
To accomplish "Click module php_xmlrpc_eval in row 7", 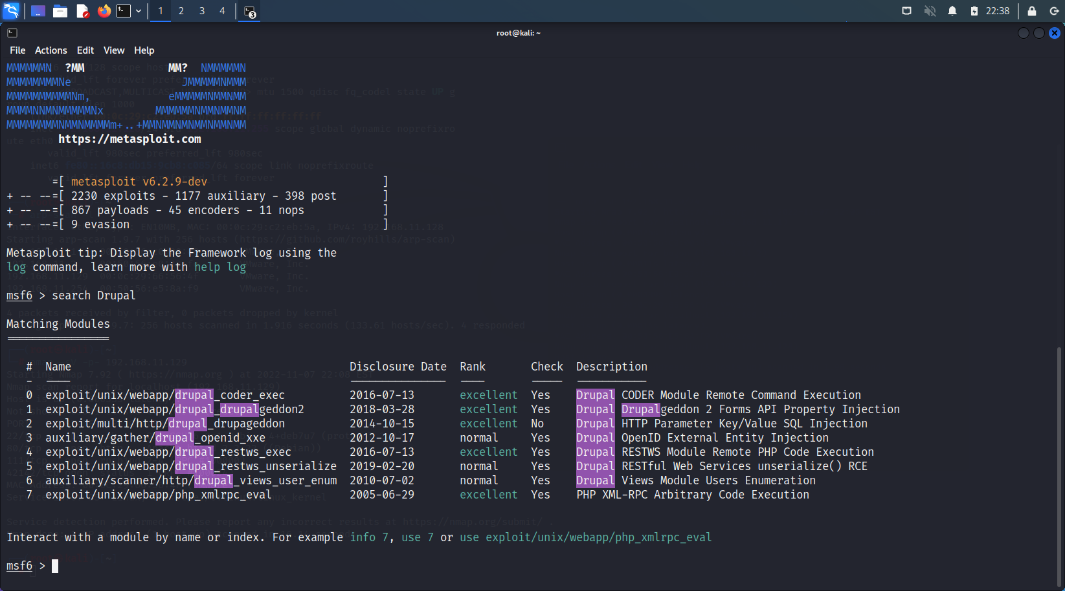I will pos(159,495).
